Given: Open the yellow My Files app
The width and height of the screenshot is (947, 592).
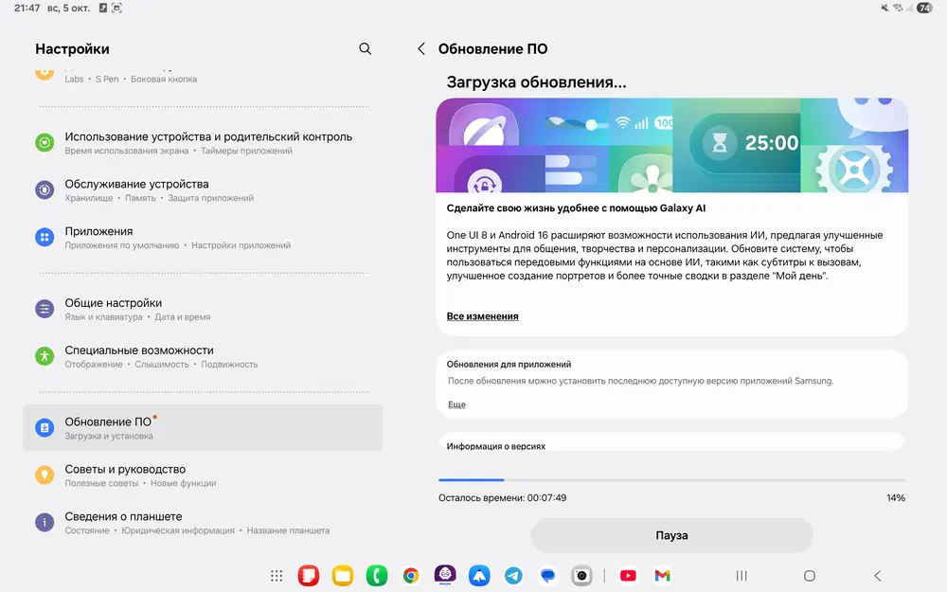Looking at the screenshot, I should 343,576.
